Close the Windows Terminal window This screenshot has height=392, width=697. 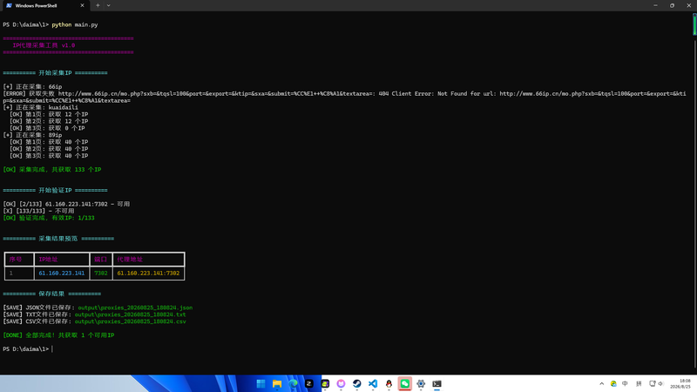tap(688, 5)
